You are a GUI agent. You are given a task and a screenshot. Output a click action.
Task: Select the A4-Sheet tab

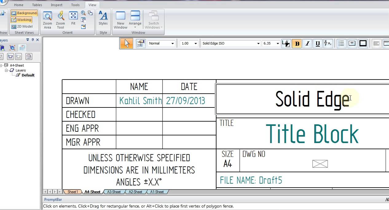[x=92, y=192]
